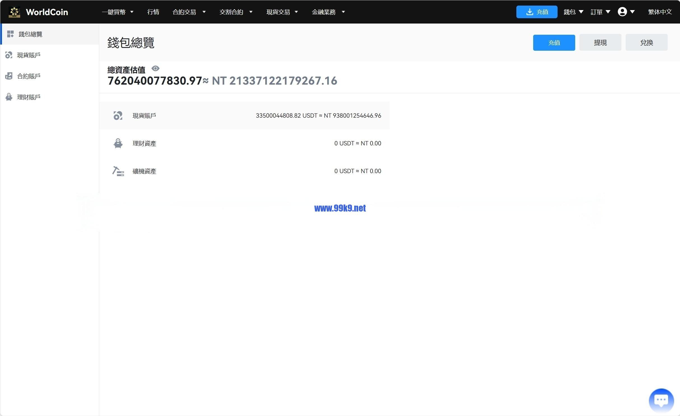Toggle total asset value visibility eye
680x416 pixels.
[156, 68]
